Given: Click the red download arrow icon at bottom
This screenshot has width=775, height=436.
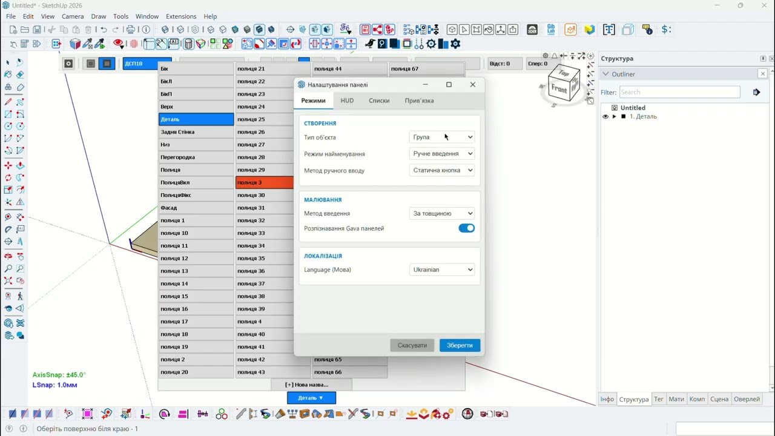Looking at the screenshot, I should pyautogui.click(x=412, y=414).
